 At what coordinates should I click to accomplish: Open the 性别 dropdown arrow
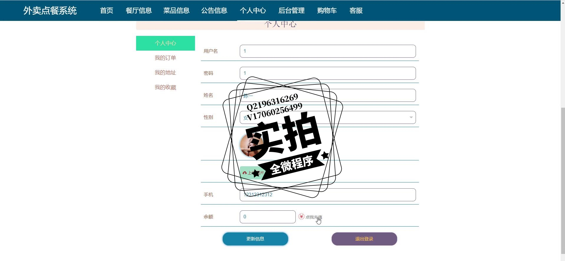[x=411, y=117]
